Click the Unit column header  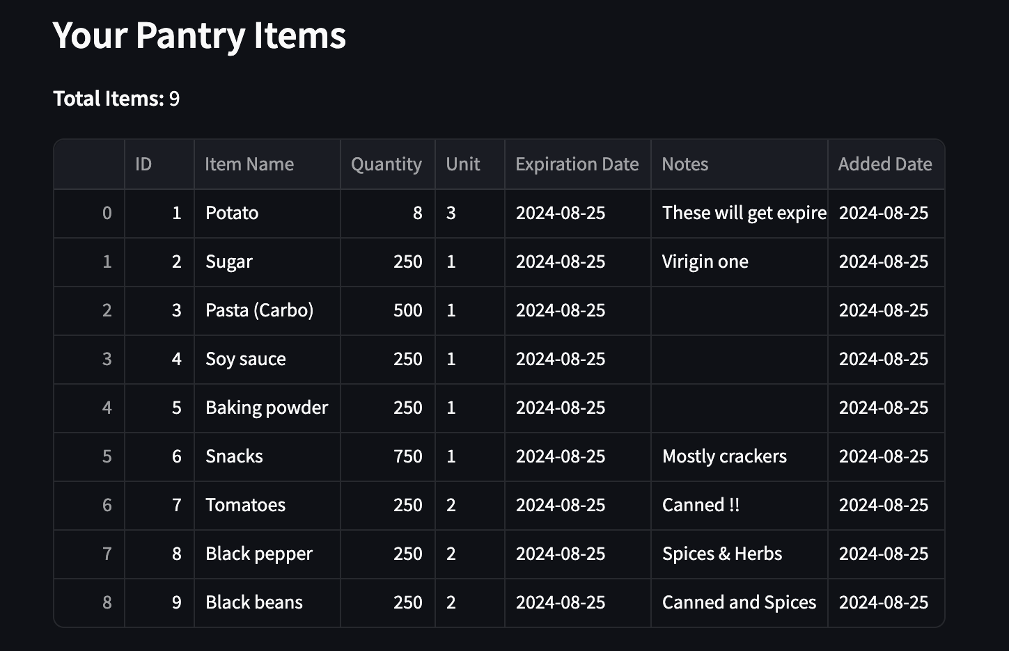point(463,164)
